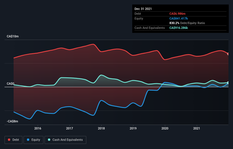233x149 pixels.
Task: Click the 2016 x-axis label
Action: pyautogui.click(x=38, y=128)
